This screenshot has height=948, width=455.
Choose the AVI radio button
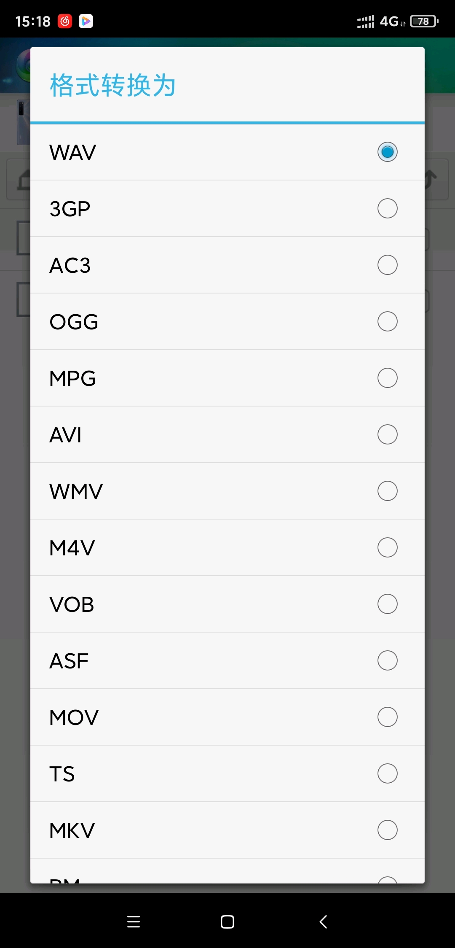click(387, 434)
